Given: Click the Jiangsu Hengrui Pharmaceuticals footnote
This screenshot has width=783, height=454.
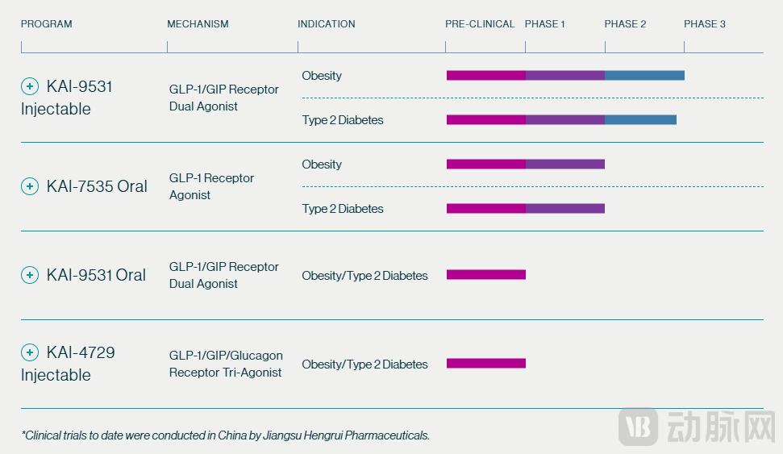Looking at the screenshot, I should click(225, 435).
